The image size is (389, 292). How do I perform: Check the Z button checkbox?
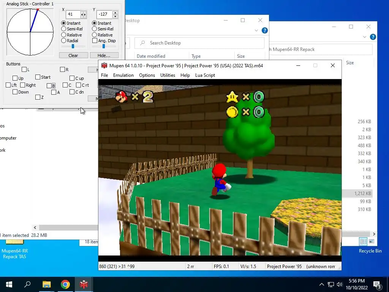tap(38, 97)
